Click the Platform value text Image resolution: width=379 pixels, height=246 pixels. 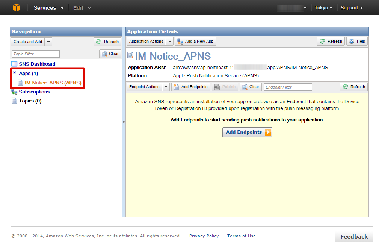(x=216, y=76)
